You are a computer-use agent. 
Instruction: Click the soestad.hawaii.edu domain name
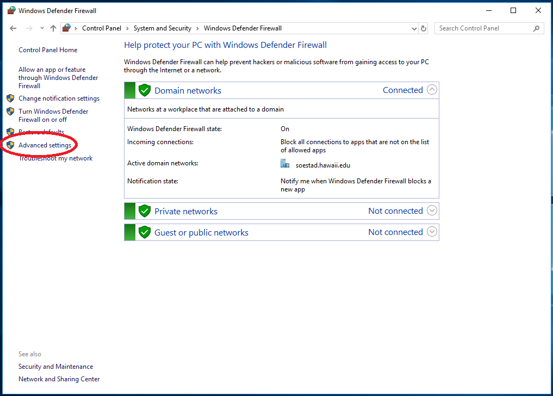(x=322, y=165)
